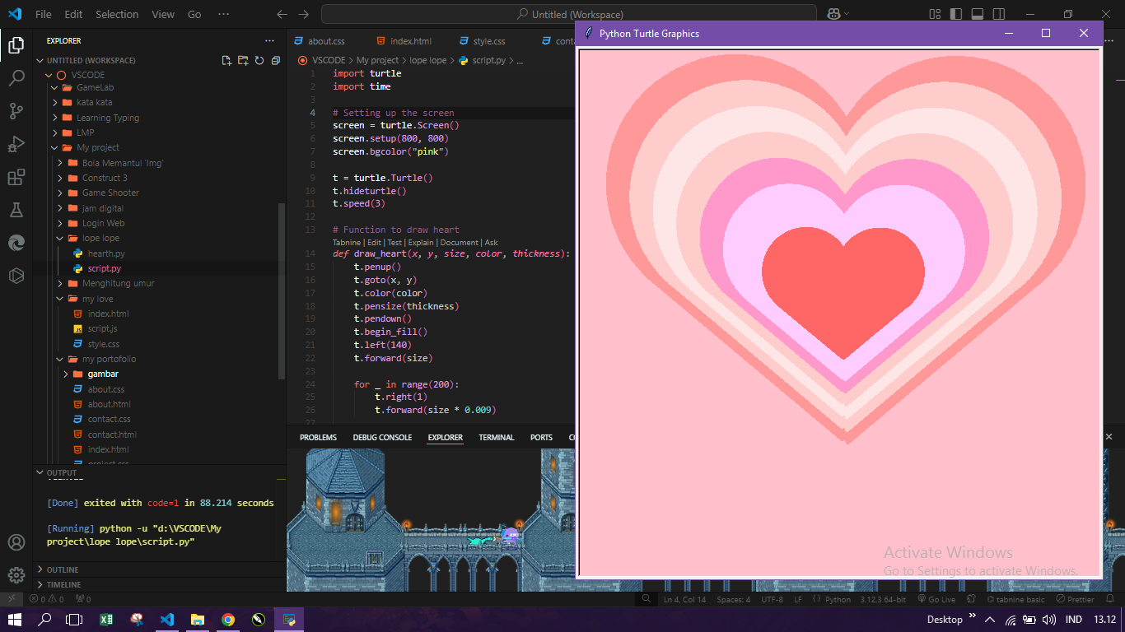Screen dimensions: 1125x632
Task: Switch to the DEBUG CONSOLE panel tab
Action: point(382,437)
